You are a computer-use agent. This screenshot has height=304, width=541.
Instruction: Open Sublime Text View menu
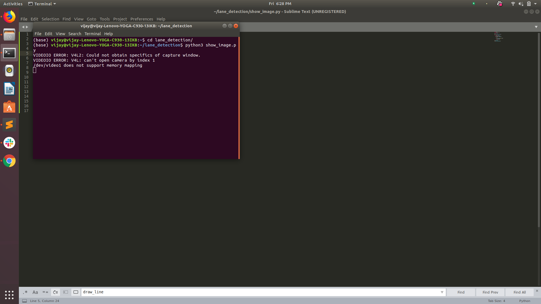point(79,19)
